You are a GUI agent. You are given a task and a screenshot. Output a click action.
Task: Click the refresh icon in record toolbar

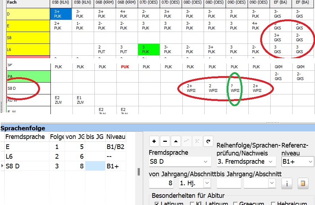[208, 141]
